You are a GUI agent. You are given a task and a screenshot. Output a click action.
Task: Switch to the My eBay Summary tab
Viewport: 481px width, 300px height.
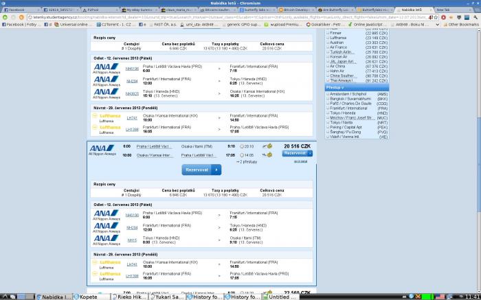pos(139,10)
